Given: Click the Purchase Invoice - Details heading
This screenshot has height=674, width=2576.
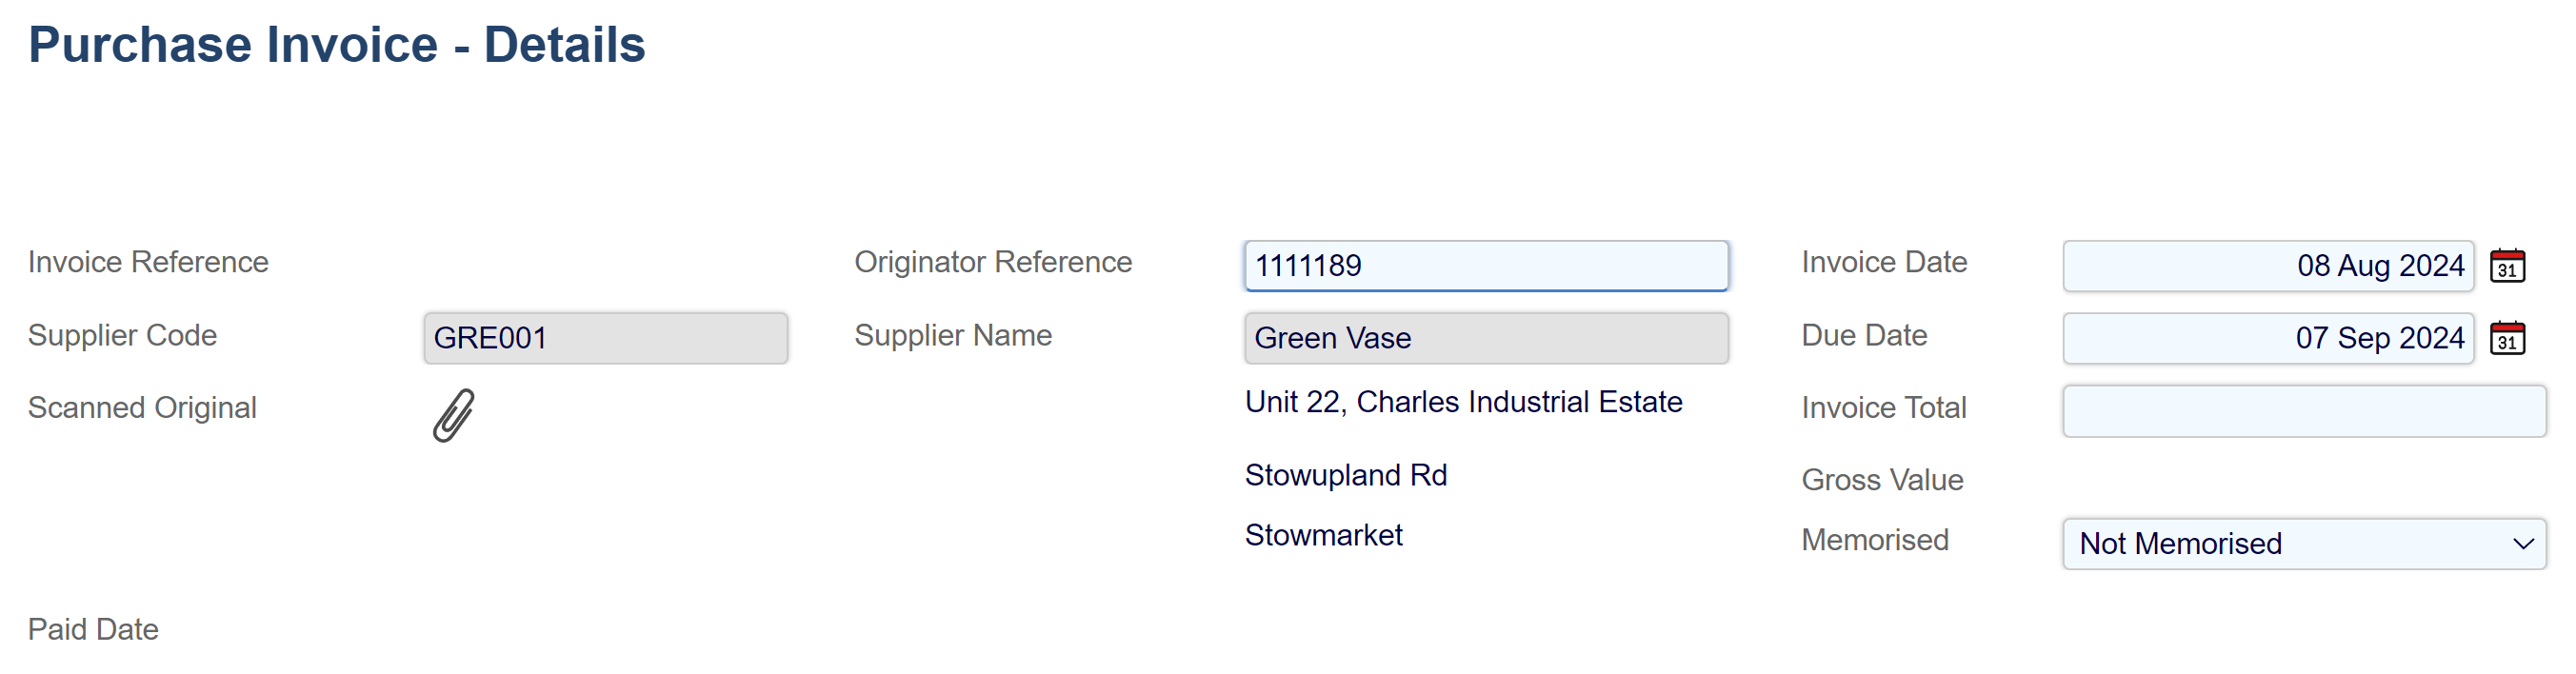Looking at the screenshot, I should coord(337,45).
